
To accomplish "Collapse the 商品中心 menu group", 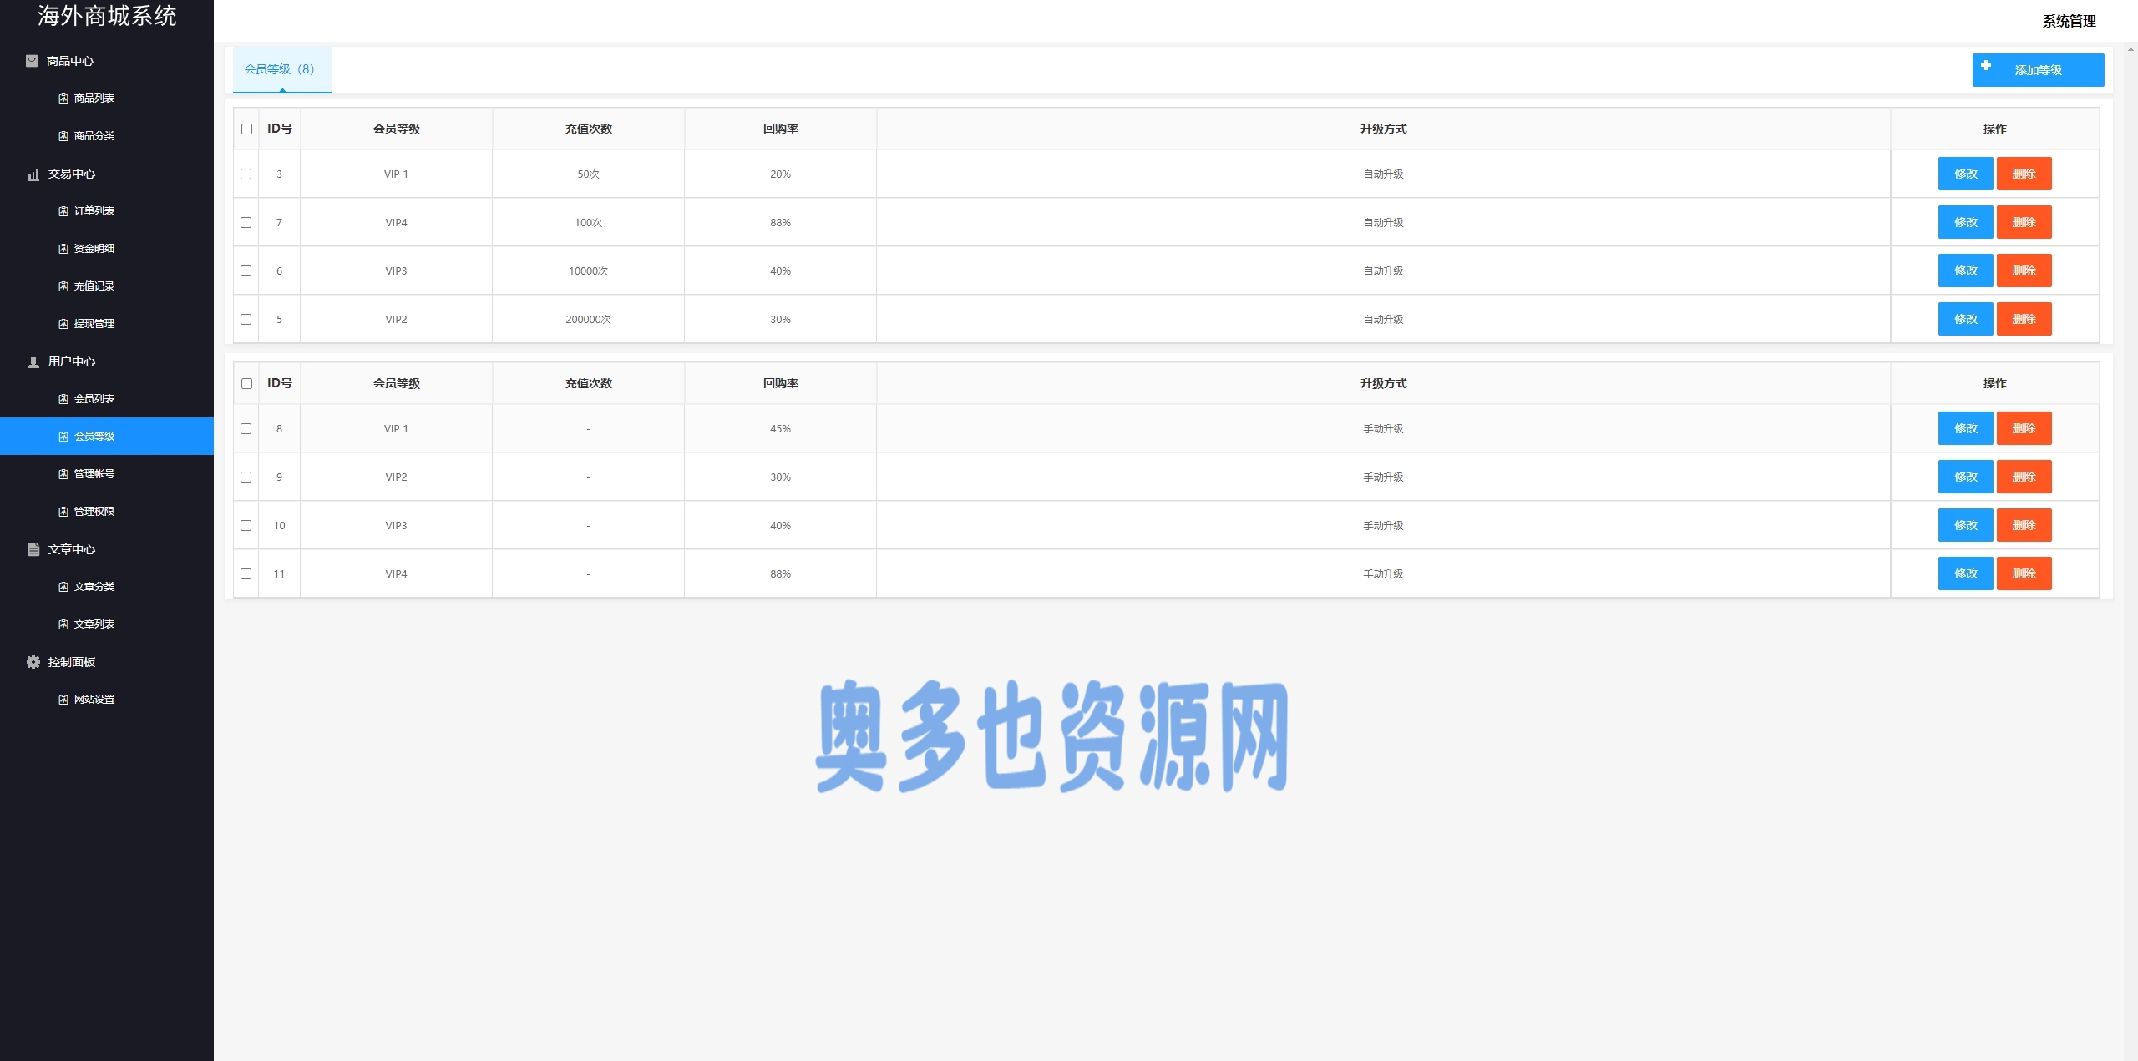I will 70,61.
